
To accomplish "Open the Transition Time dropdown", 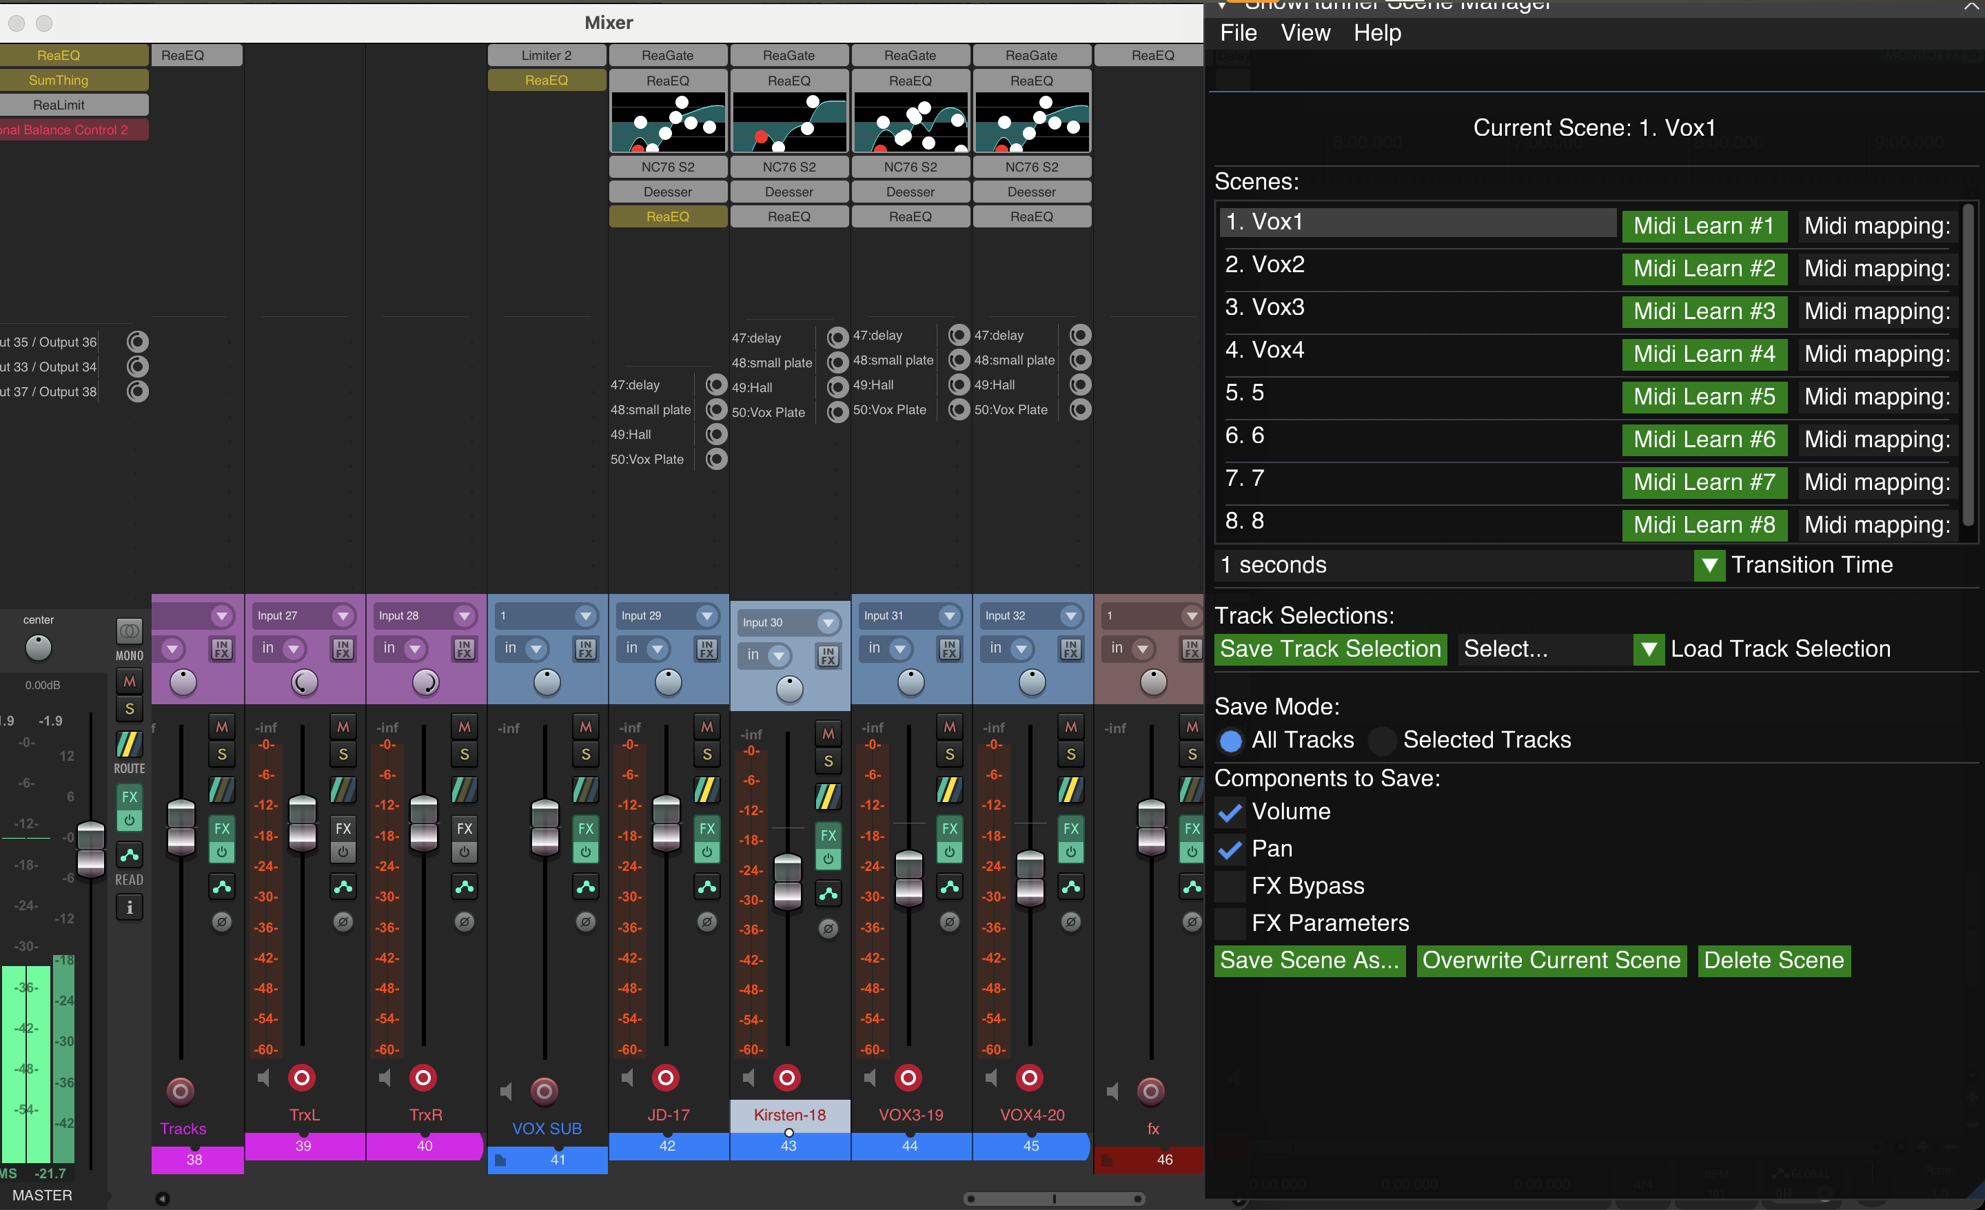I will click(x=1710, y=565).
